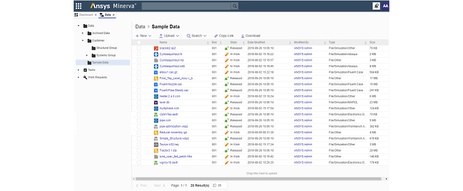Screen dimensions: 463x191
Task: Collapse the Customer tree node
Action: [83, 40]
